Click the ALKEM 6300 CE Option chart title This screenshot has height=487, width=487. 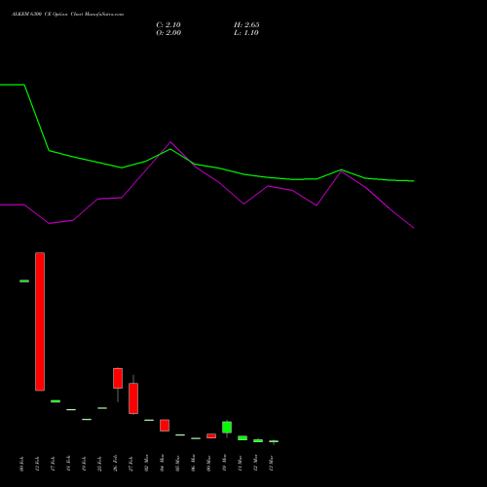67,15
